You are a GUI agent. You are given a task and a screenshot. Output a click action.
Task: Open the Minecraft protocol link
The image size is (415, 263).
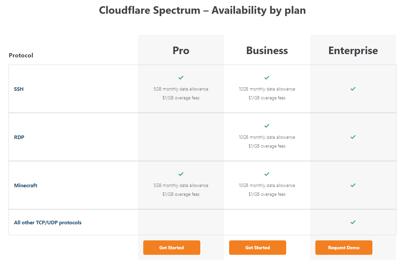point(26,185)
